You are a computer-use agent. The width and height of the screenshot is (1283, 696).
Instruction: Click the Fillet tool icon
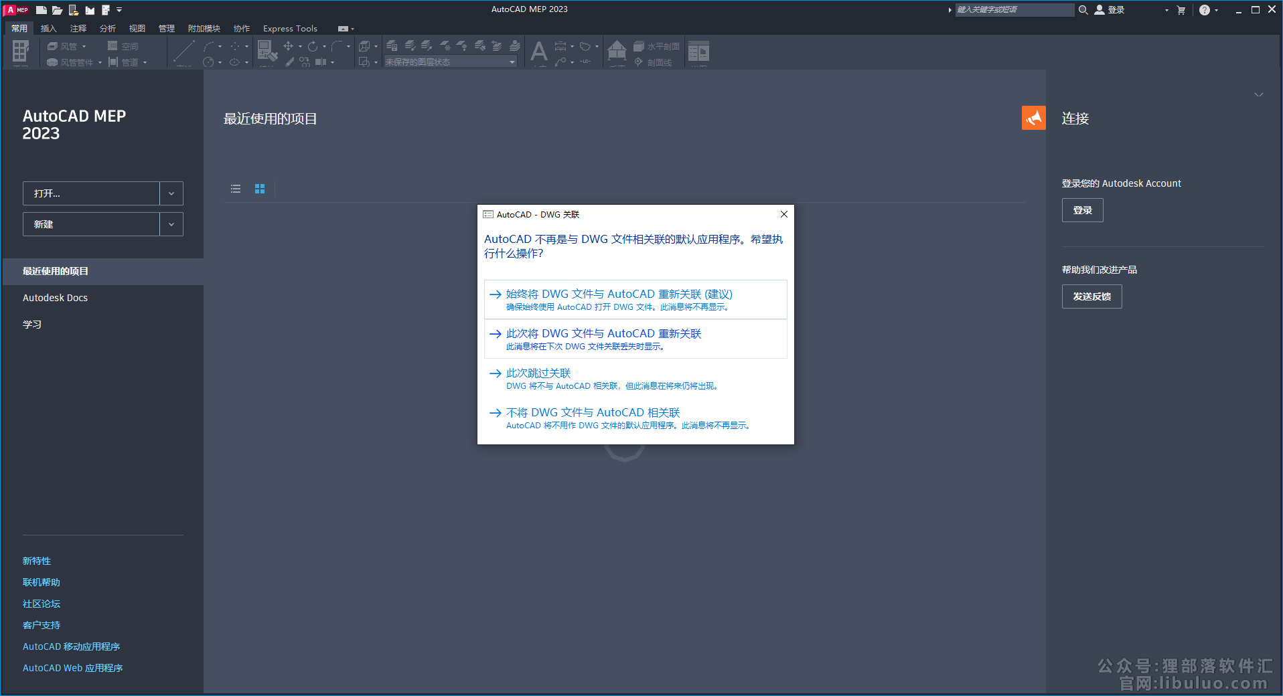tap(337, 46)
